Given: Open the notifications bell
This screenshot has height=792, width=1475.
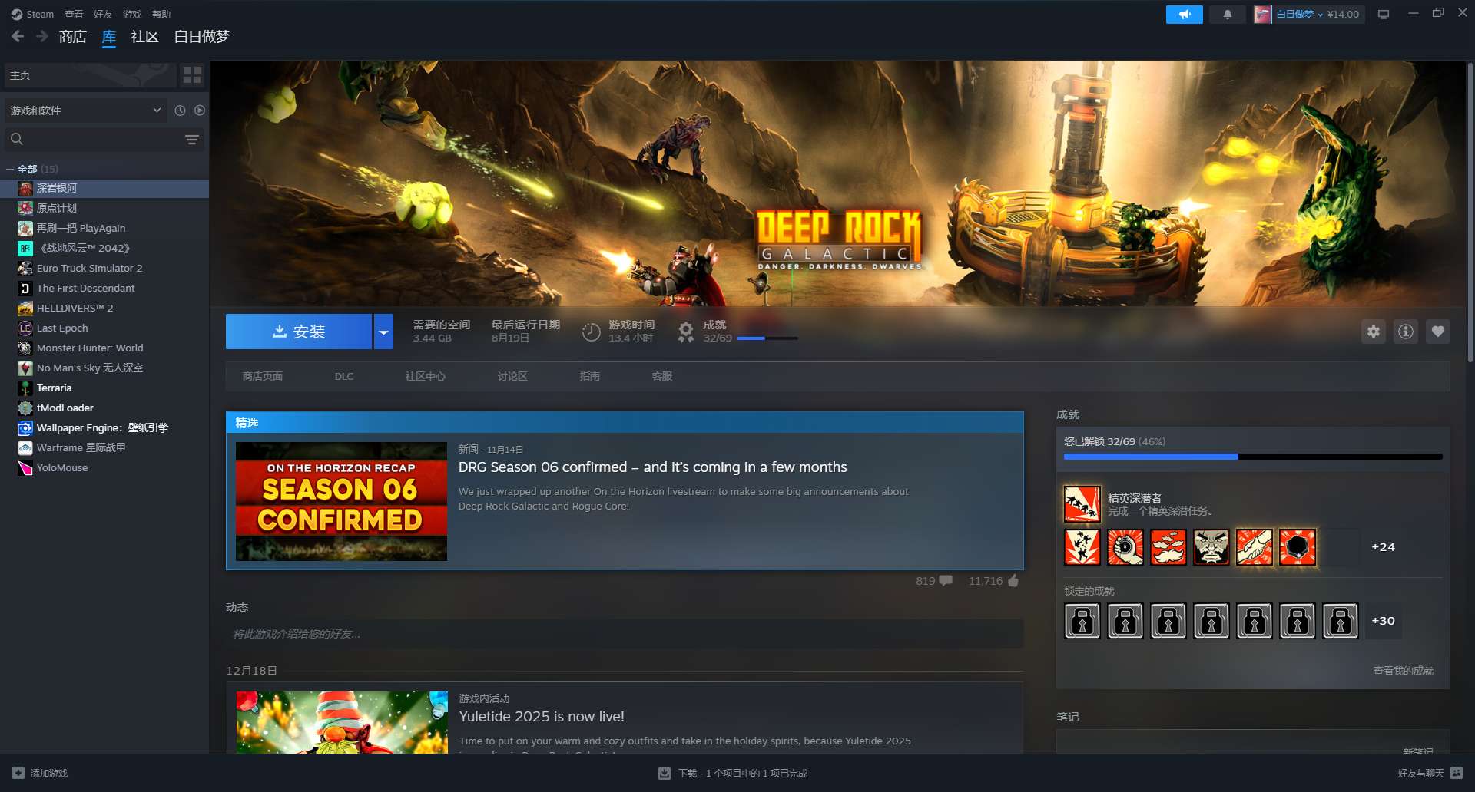Looking at the screenshot, I should pyautogui.click(x=1227, y=15).
